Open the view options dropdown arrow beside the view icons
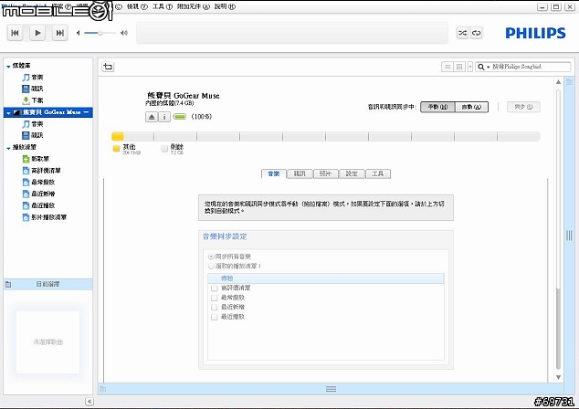Screen dimensions: 579x409 tap(470, 67)
